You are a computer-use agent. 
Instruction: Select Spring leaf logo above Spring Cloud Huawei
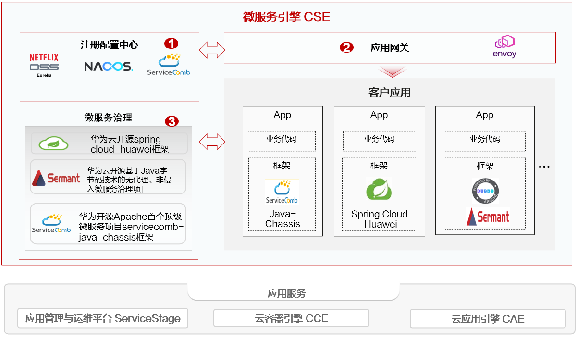[379, 189]
